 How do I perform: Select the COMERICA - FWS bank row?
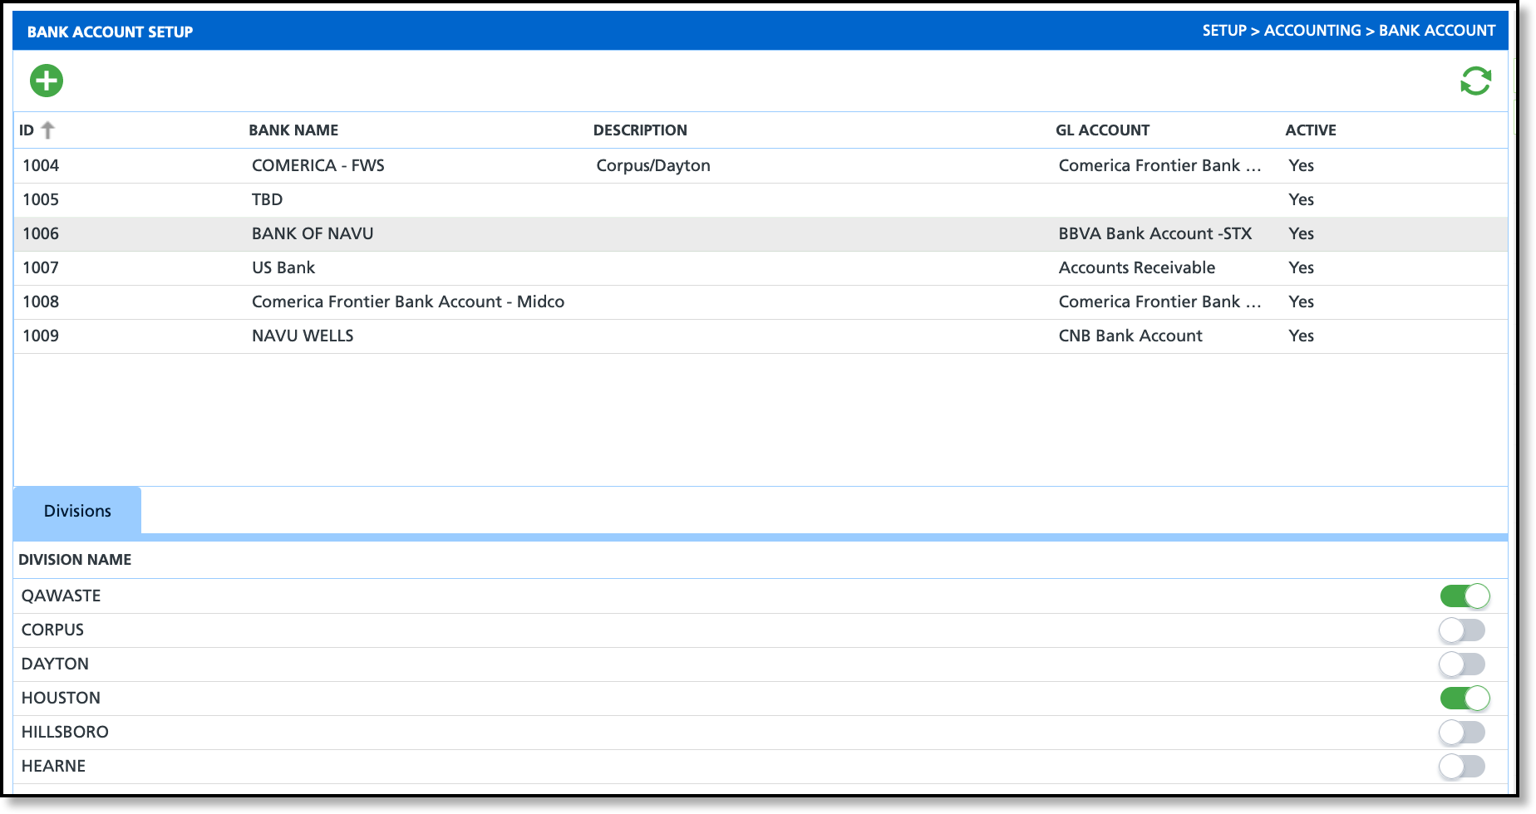tap(761, 165)
